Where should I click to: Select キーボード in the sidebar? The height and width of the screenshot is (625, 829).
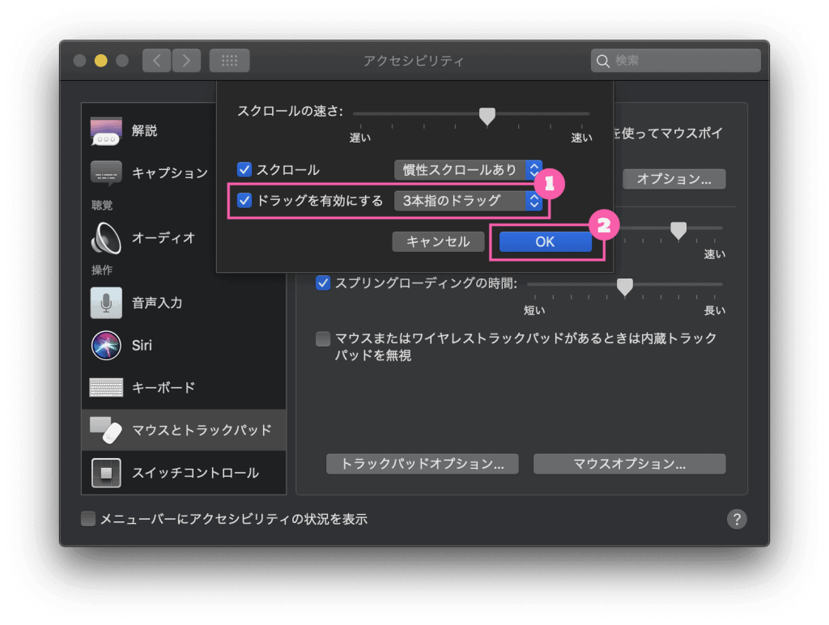(x=164, y=388)
